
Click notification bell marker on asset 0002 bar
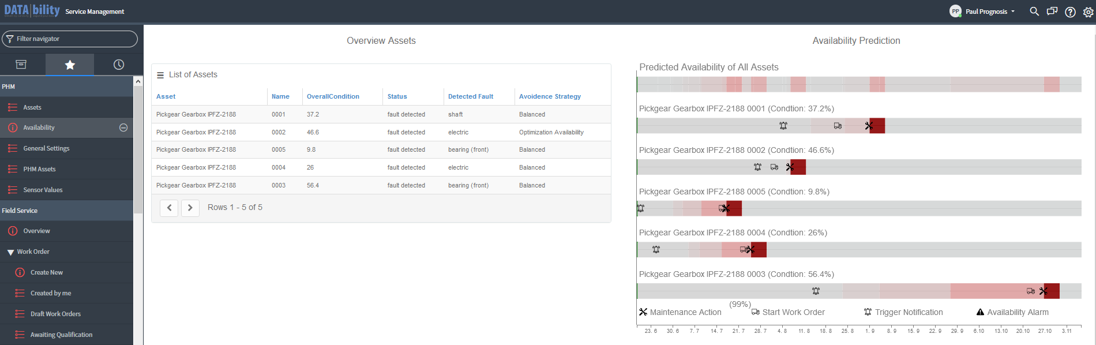[757, 167]
